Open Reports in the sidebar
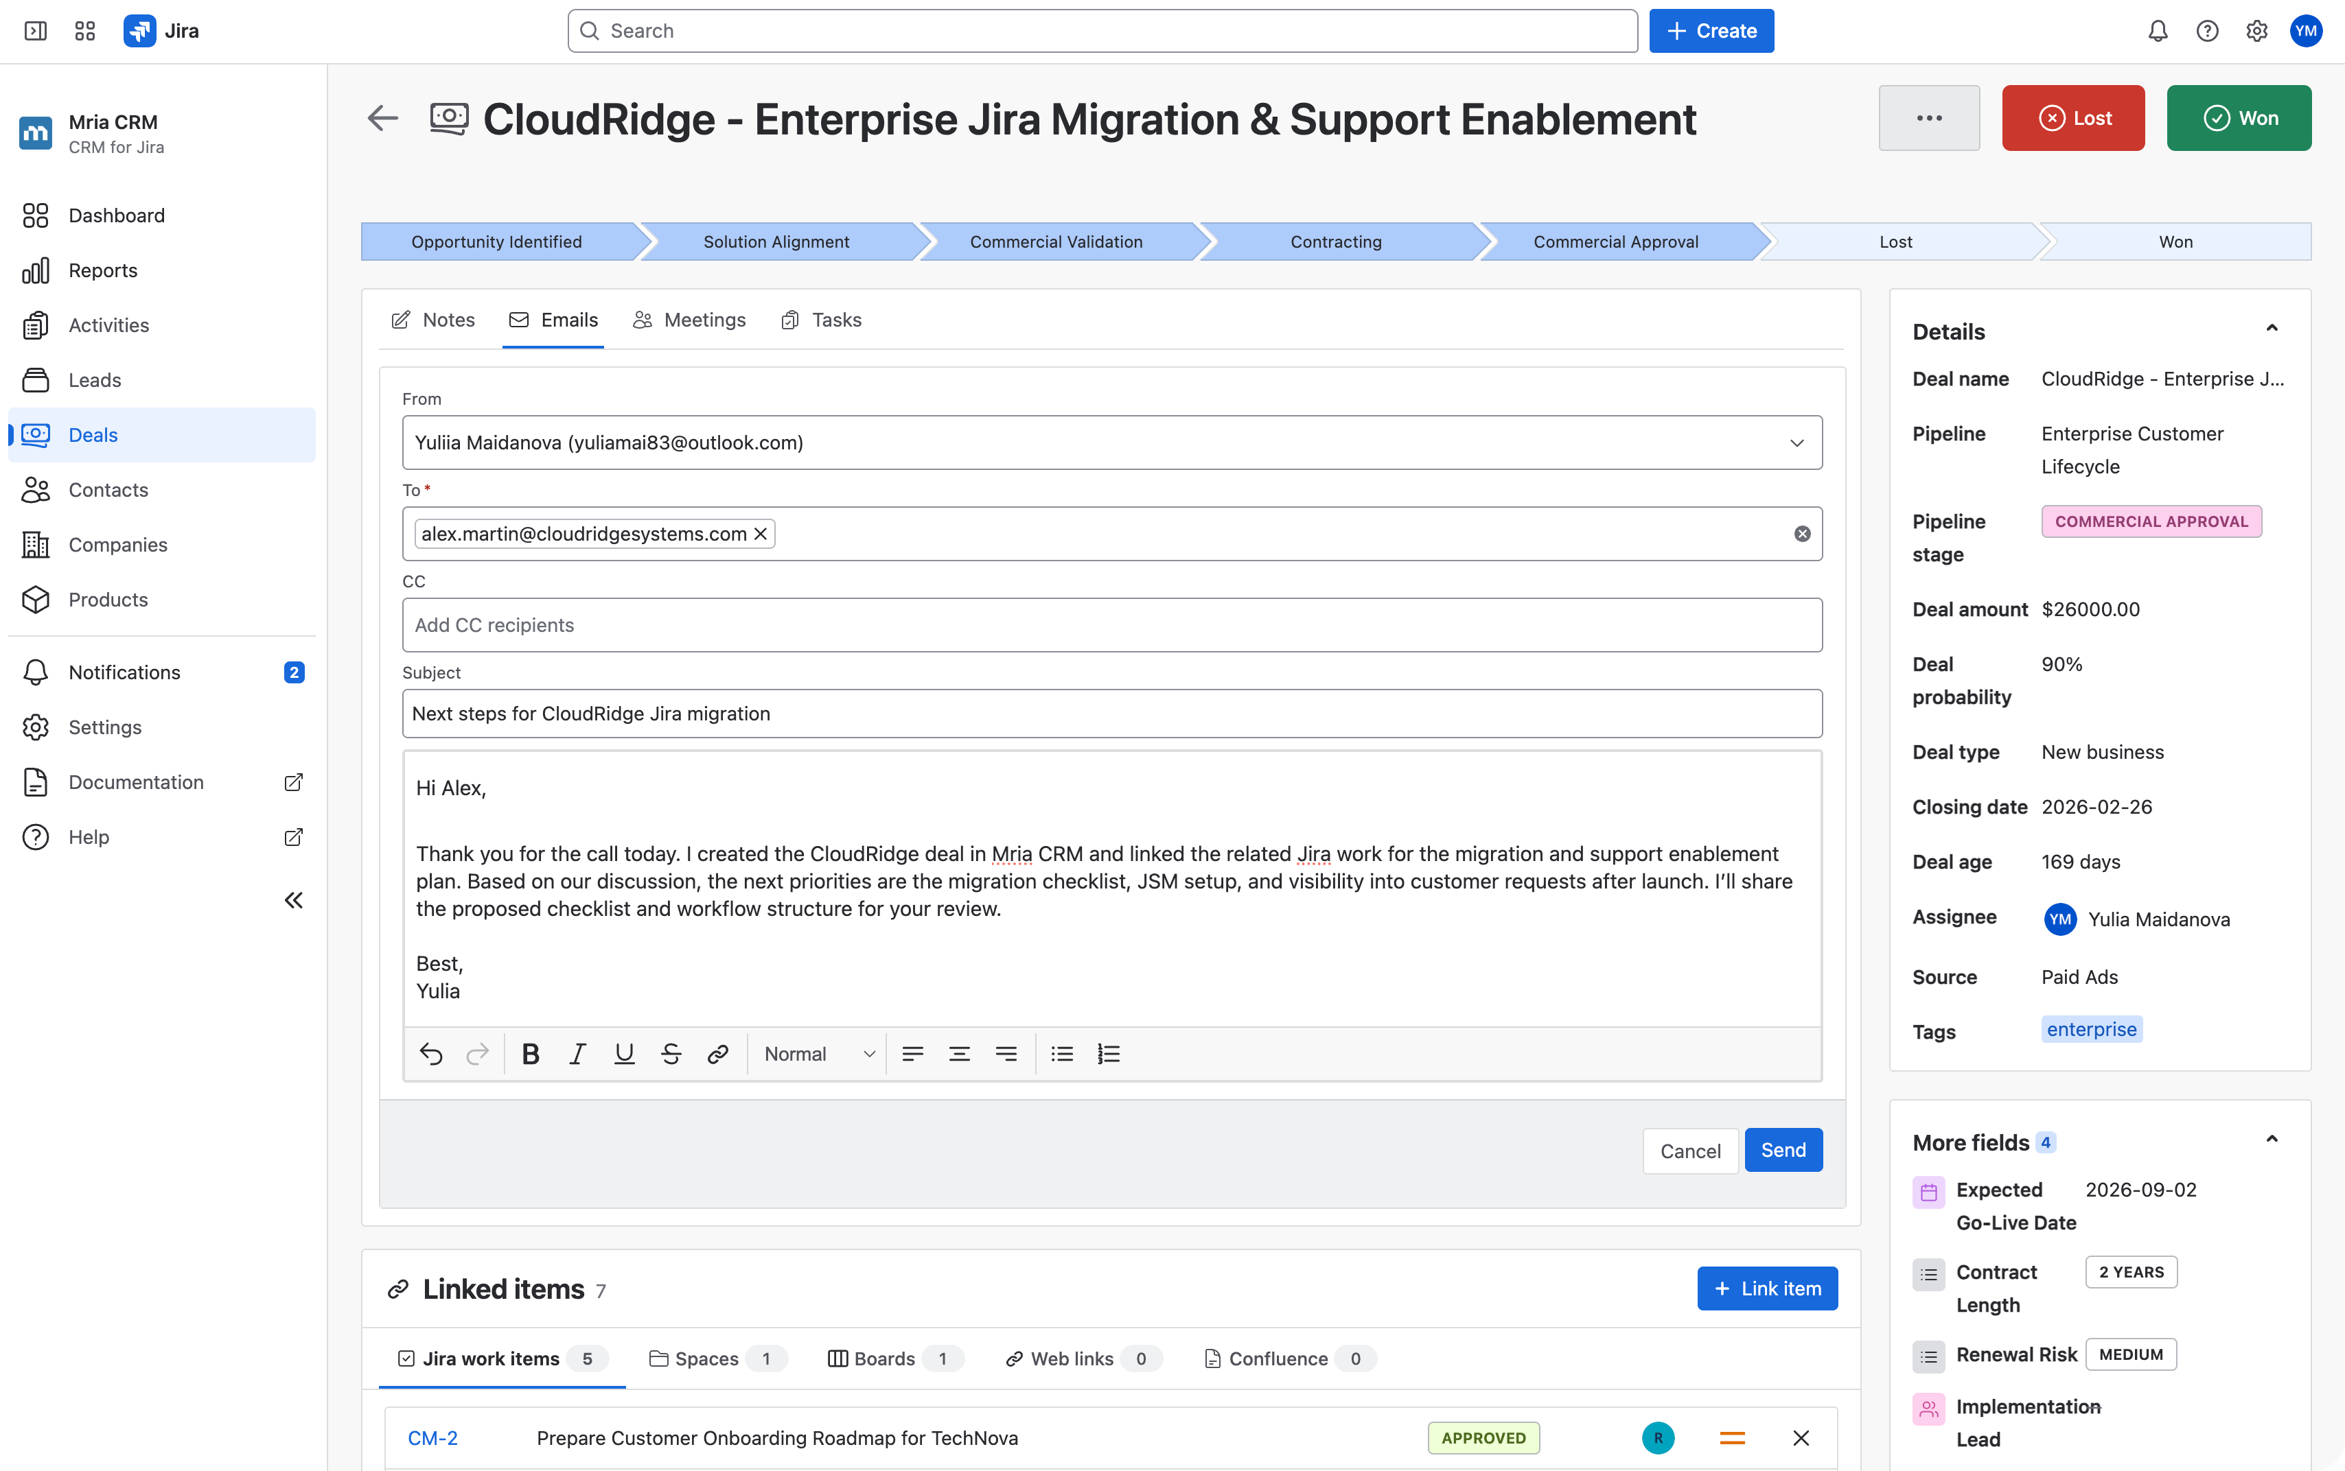 (x=161, y=270)
